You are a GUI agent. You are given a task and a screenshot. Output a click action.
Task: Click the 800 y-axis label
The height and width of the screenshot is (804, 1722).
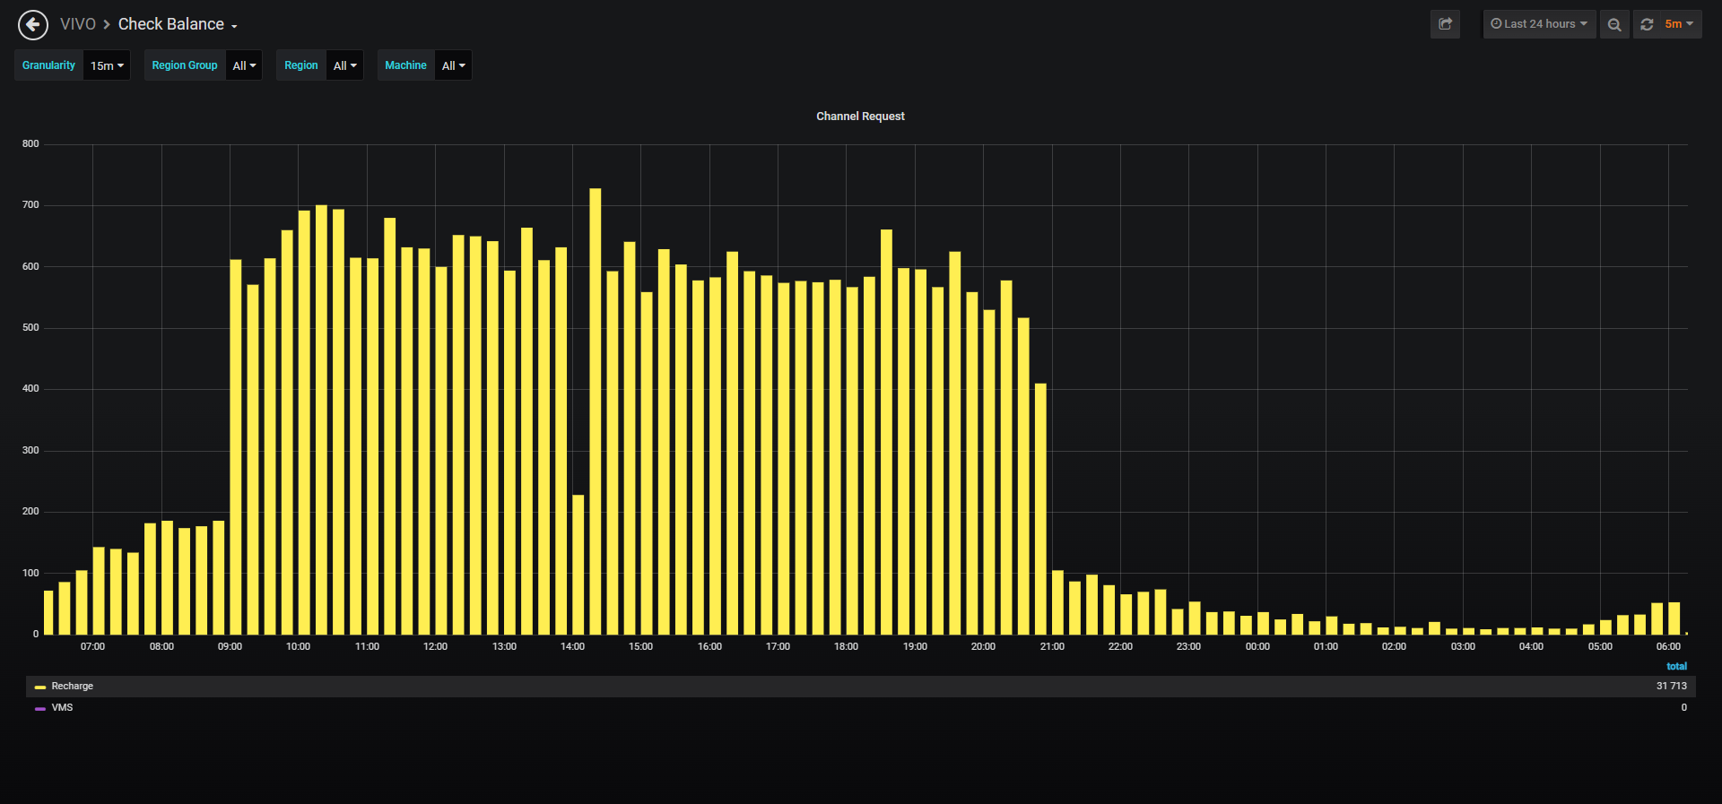(x=30, y=144)
